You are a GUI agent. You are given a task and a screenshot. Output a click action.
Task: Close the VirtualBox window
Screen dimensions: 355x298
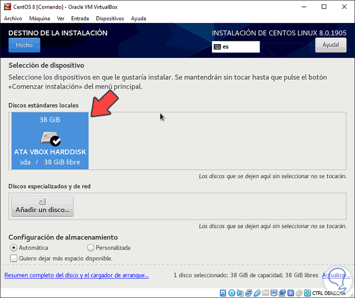(344, 7)
